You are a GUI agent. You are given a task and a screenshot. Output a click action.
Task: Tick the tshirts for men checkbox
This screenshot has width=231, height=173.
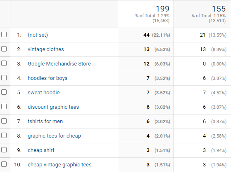pyautogui.click(x=4, y=121)
